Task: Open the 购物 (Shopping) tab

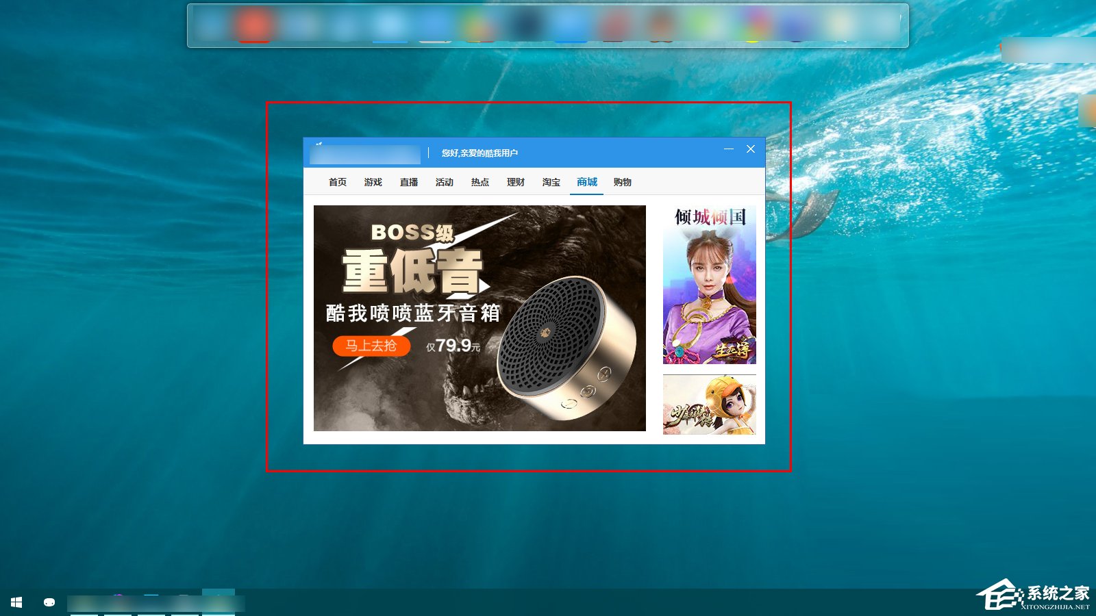Action: 621,182
